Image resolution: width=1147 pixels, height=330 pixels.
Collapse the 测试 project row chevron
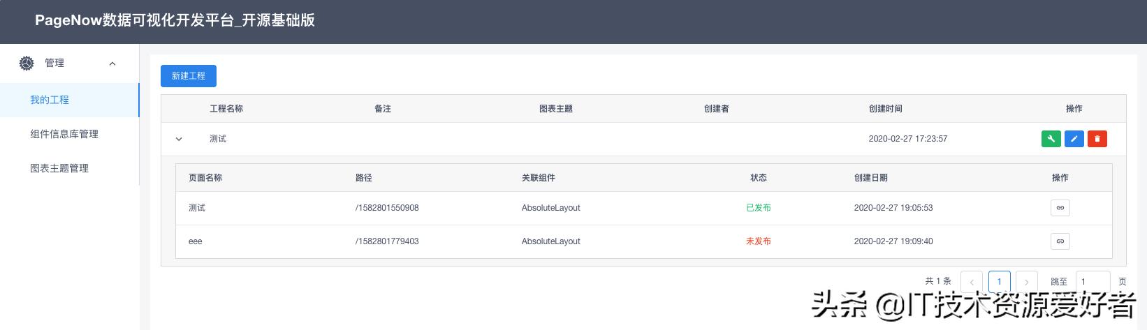coord(179,139)
